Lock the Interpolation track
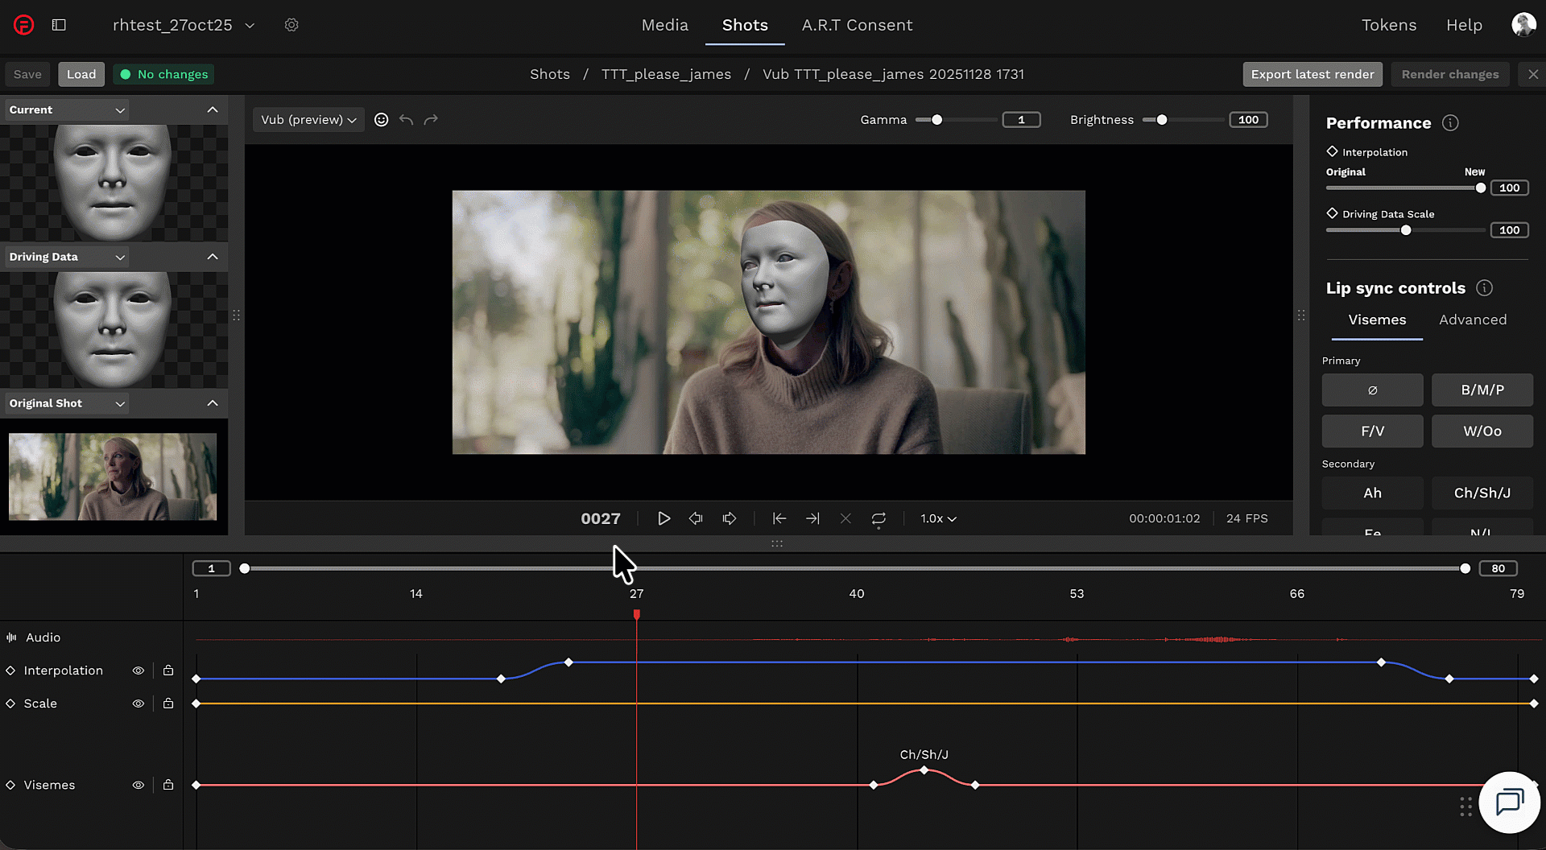 coord(168,671)
